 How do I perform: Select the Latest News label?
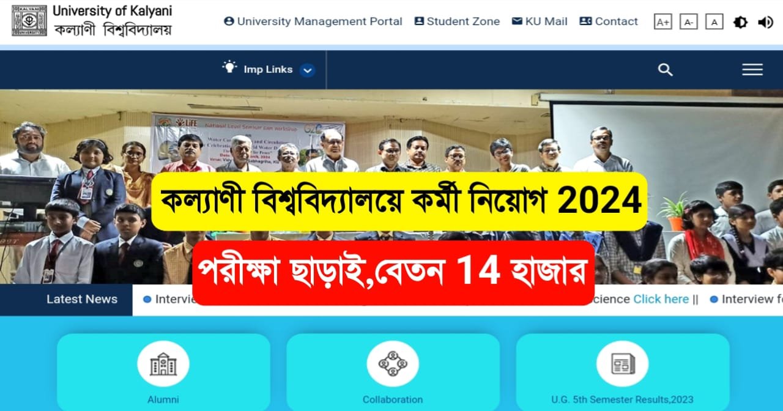[x=82, y=299]
